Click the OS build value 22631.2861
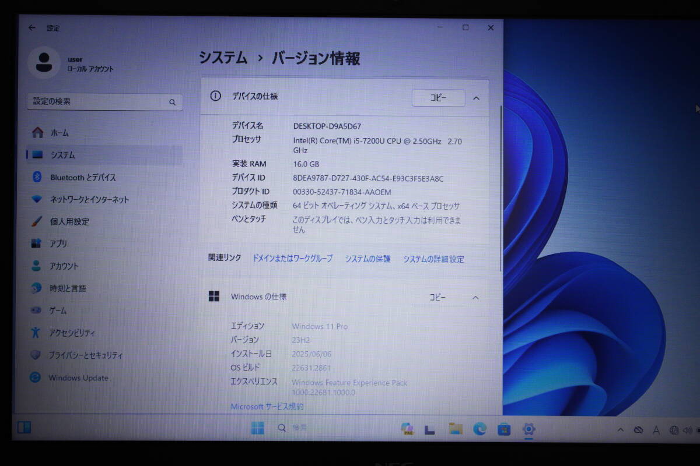Viewport: 700px width, 466px height. [311, 368]
